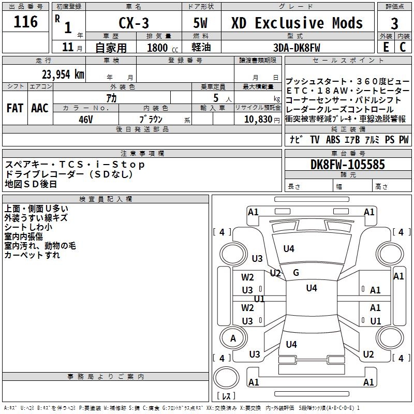
Task: Click the 譲渡書類期限 header
Action: [x=258, y=61]
